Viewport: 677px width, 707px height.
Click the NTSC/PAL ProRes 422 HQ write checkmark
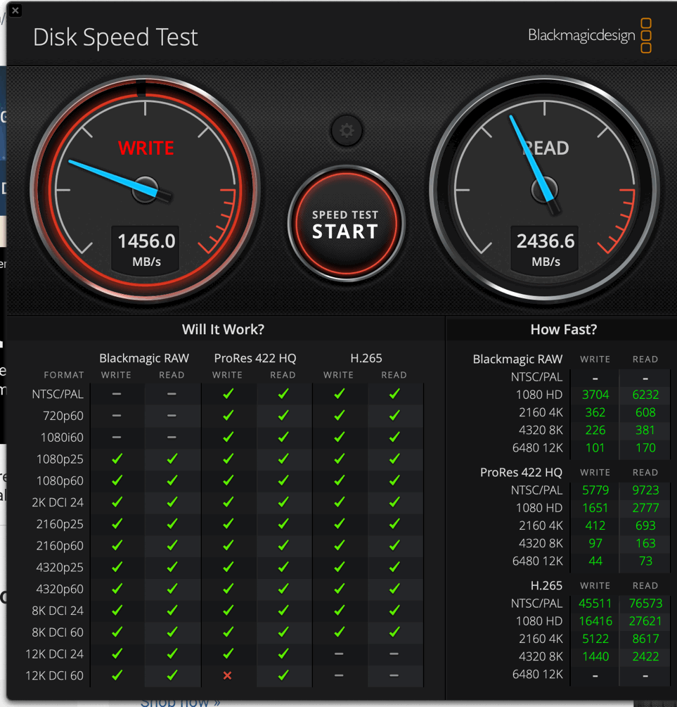[x=228, y=394]
